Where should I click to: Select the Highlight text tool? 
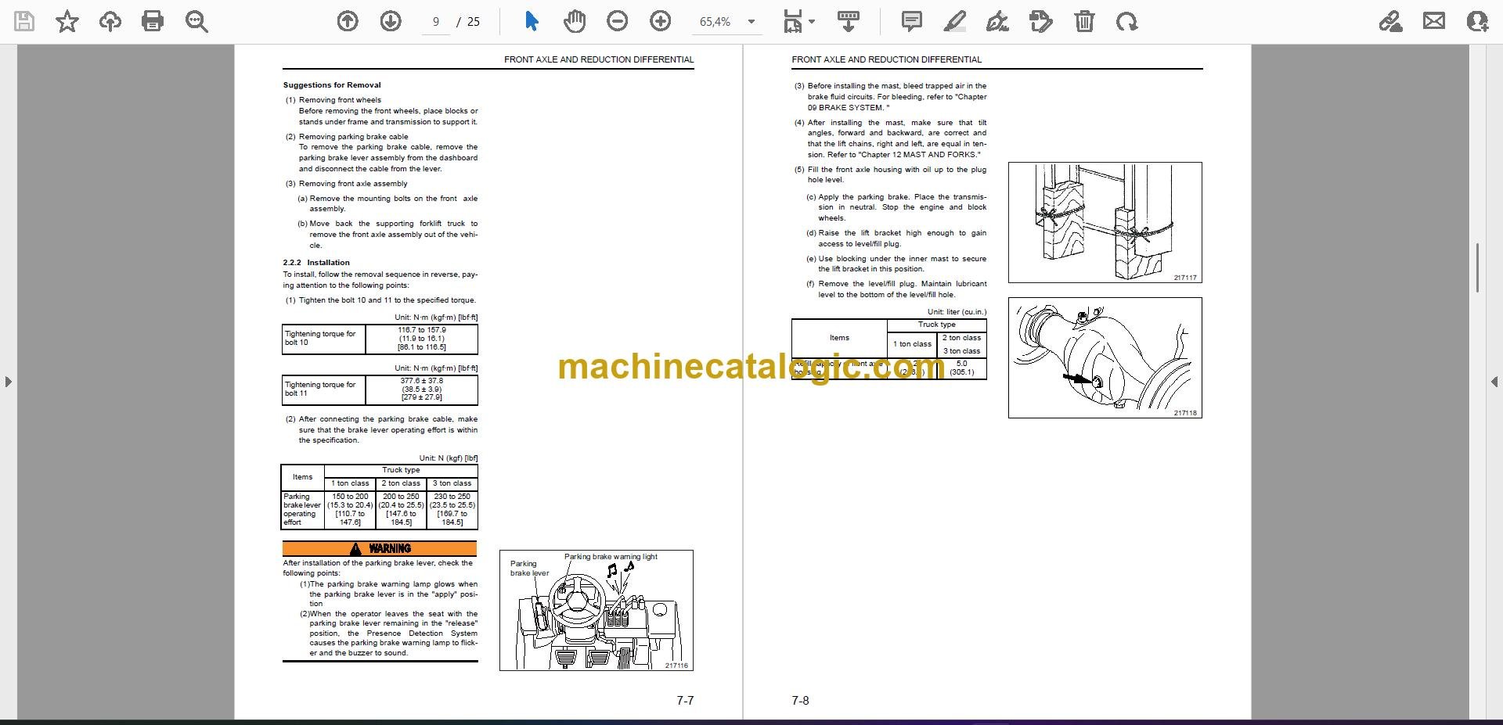tap(955, 21)
